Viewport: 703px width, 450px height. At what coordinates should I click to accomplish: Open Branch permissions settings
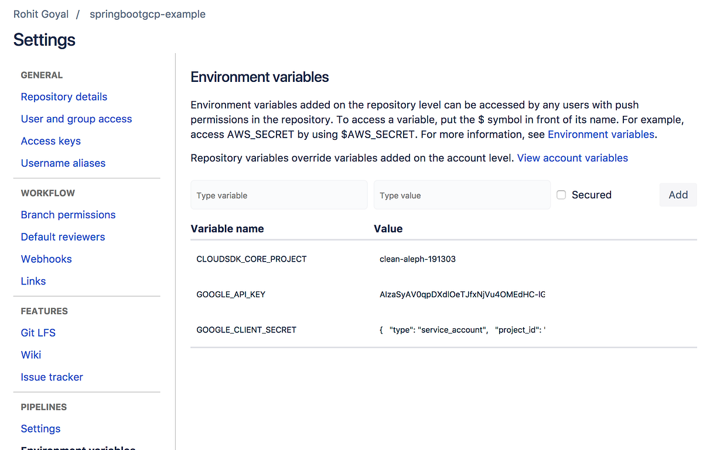coord(68,215)
